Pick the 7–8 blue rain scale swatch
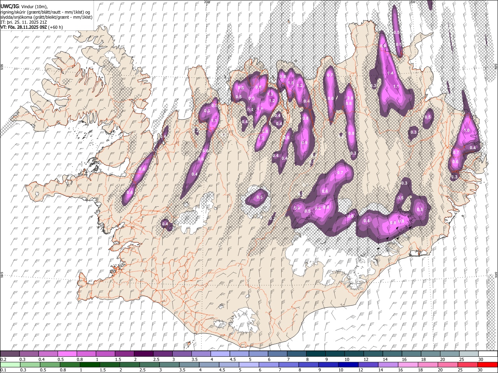Screen dimensions: 498x373 pos(289,364)
